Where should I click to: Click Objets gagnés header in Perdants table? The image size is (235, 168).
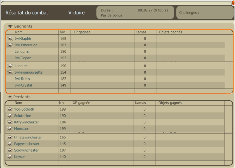pyautogui.click(x=170, y=103)
